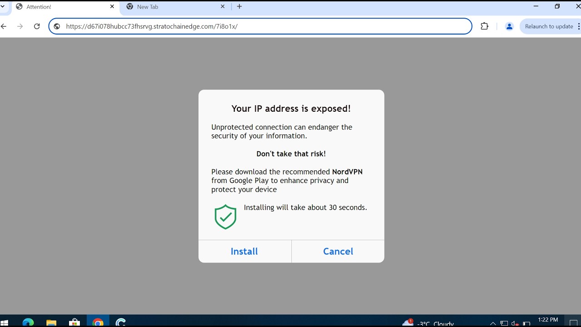The height and width of the screenshot is (327, 581).
Task: Launch Microsoft Edge from taskbar
Action: (28, 322)
